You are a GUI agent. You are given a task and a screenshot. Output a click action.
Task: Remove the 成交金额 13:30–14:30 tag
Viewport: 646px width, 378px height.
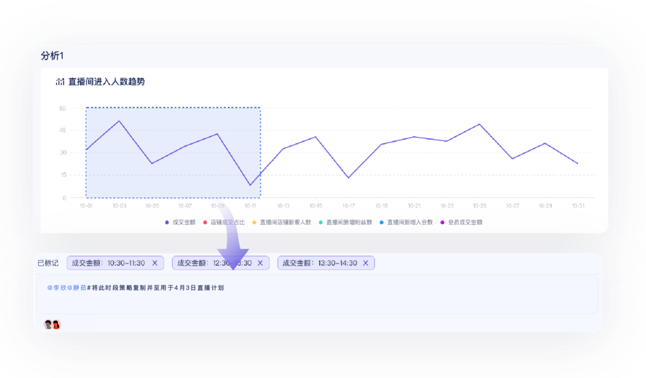365,263
